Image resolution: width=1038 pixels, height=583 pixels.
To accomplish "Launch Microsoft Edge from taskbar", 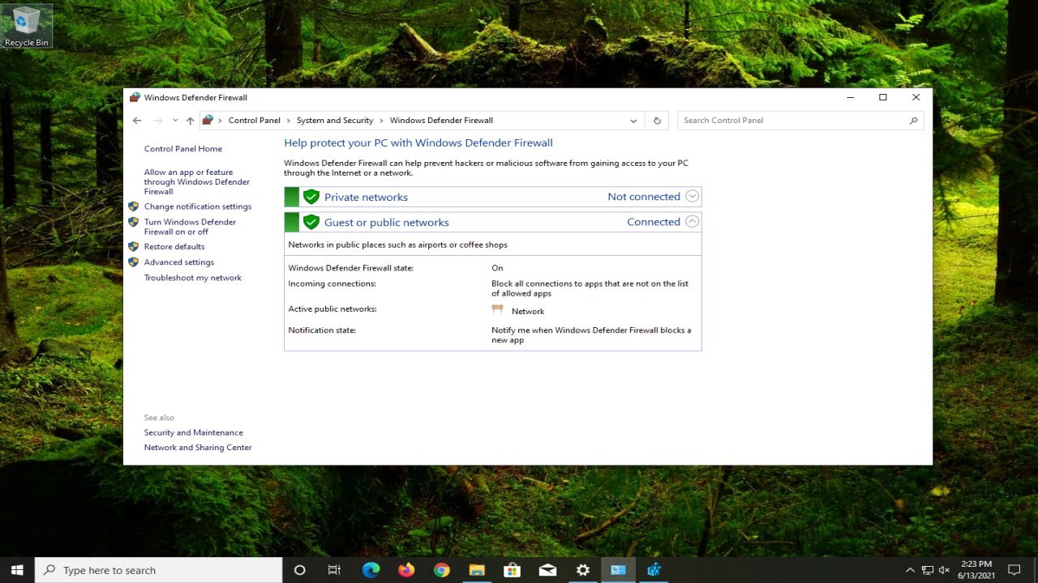I will (371, 570).
